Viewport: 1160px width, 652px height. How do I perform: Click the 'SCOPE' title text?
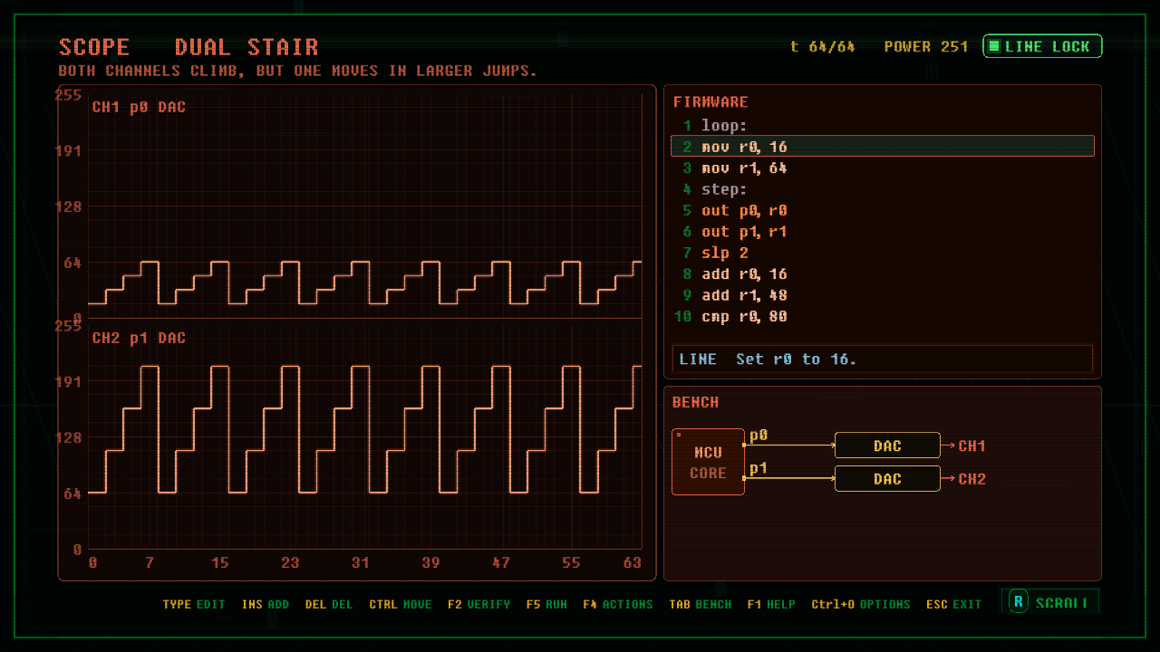pyautogui.click(x=94, y=47)
